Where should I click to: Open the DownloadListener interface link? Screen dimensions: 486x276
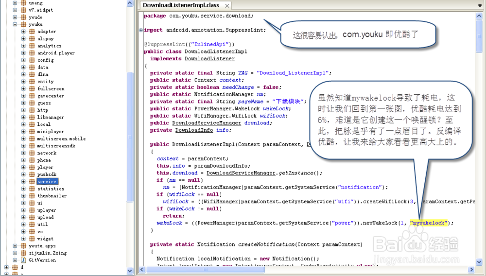210,58
